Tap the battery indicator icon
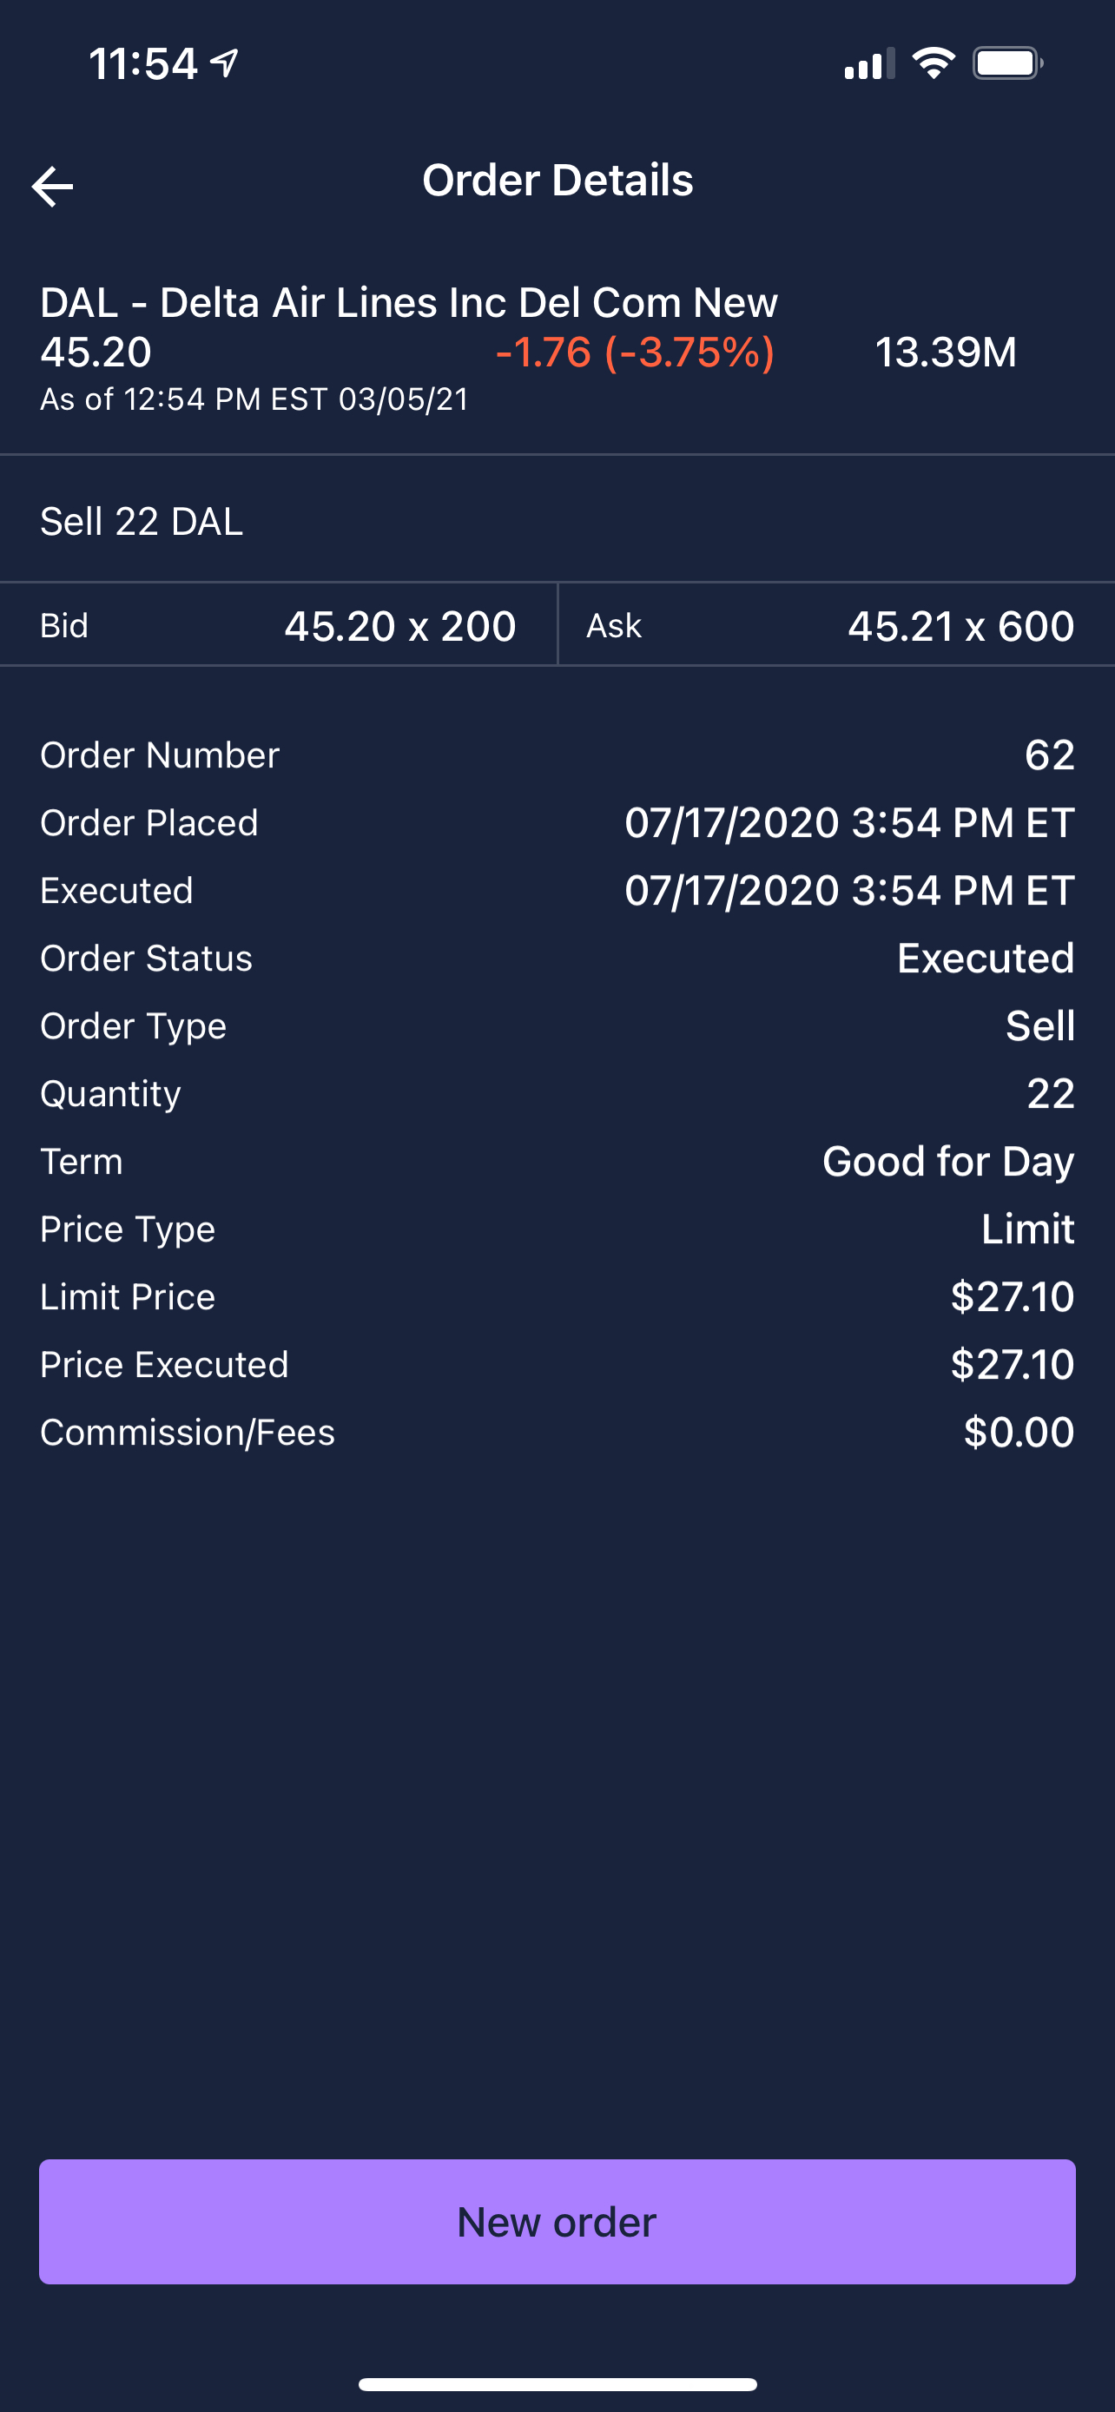This screenshot has width=1115, height=2412. click(x=1007, y=63)
